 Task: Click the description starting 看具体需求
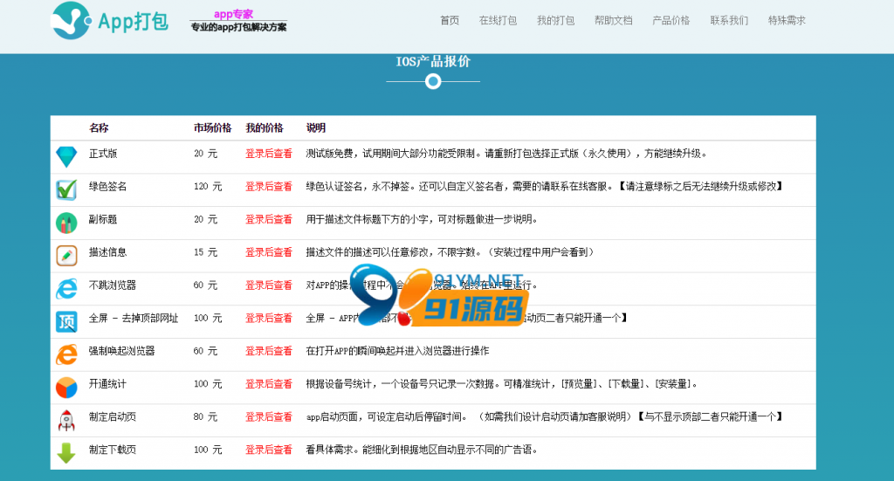[x=422, y=450]
